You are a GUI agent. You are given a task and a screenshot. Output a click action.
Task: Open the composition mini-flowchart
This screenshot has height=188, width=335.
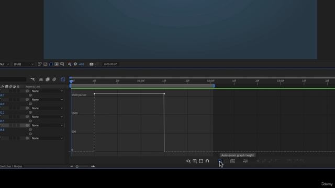[32, 79]
